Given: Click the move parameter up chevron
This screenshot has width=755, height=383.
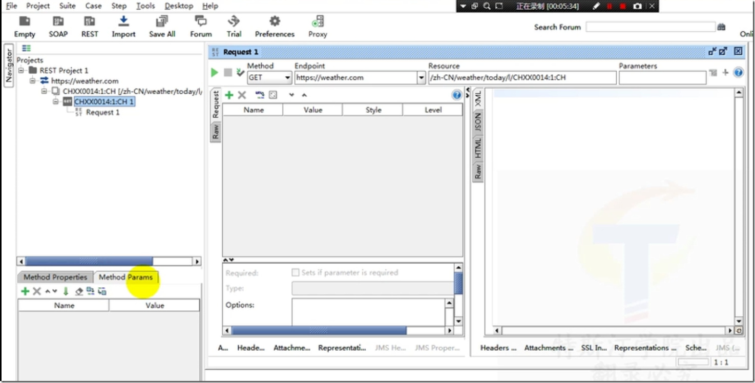Looking at the screenshot, I should tap(304, 95).
